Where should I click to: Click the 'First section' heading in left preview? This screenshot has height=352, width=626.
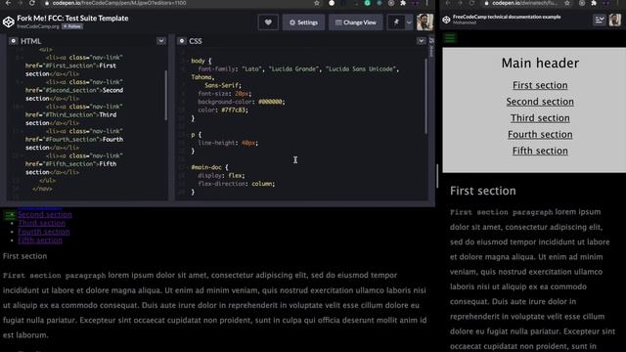pos(24,256)
